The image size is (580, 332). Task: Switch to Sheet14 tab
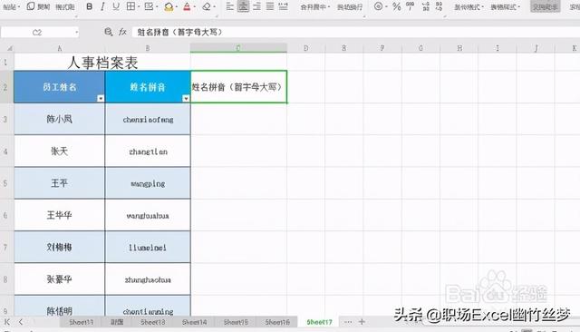[x=194, y=322]
